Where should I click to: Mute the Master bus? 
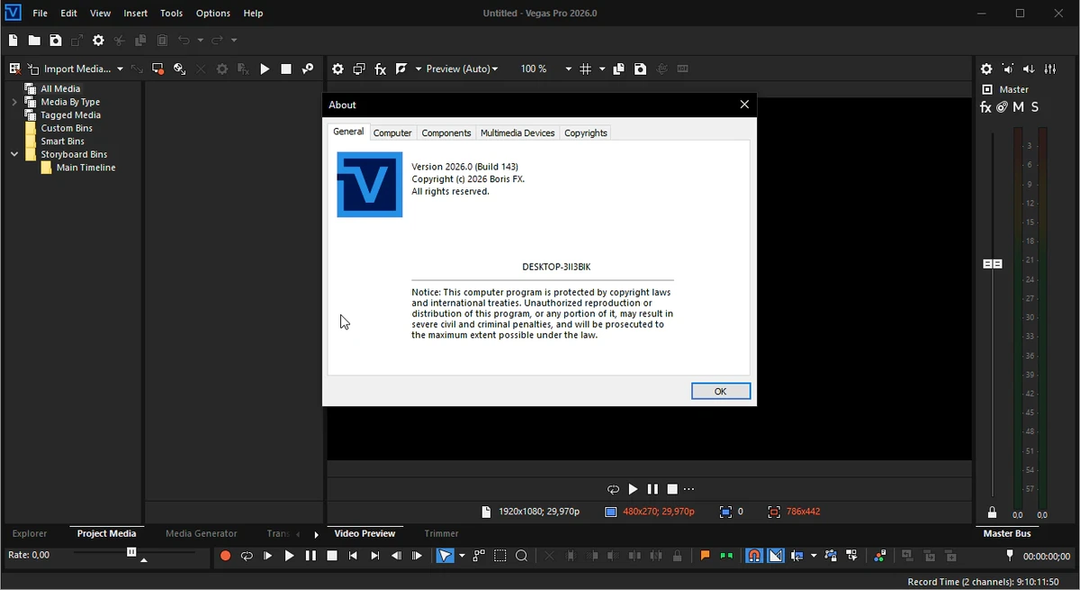coord(1019,107)
